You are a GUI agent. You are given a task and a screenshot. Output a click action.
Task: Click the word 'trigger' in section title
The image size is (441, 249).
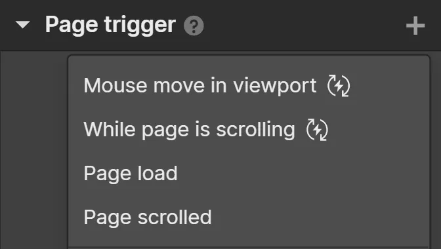140,26
